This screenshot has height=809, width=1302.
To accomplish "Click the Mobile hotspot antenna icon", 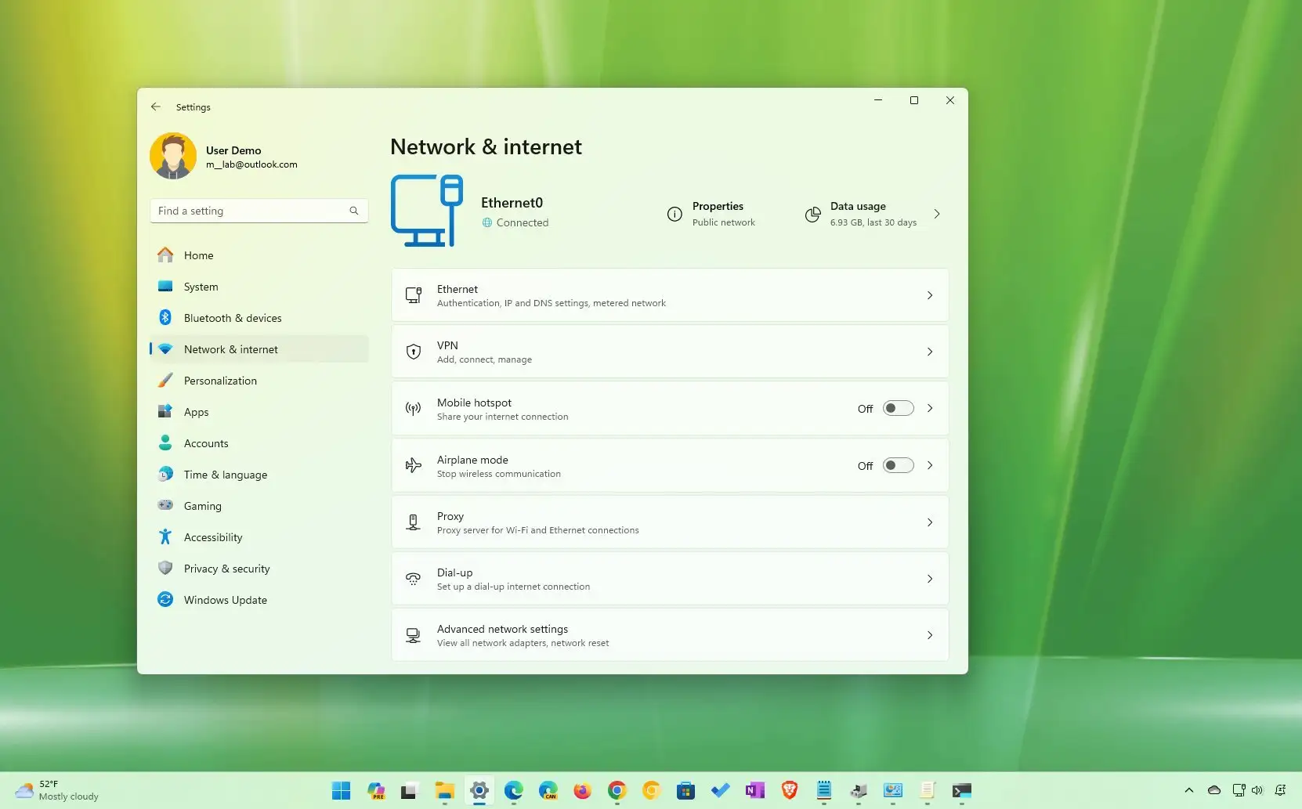I will tap(414, 408).
